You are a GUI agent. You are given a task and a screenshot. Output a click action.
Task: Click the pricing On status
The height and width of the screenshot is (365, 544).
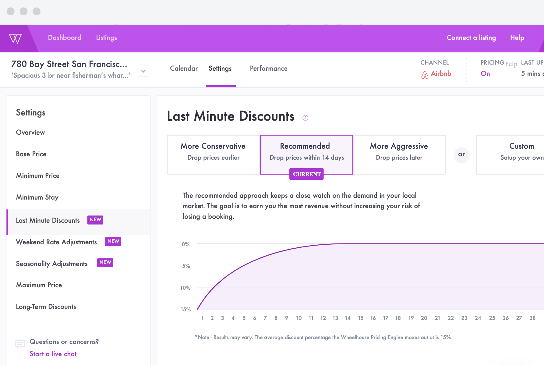(486, 74)
